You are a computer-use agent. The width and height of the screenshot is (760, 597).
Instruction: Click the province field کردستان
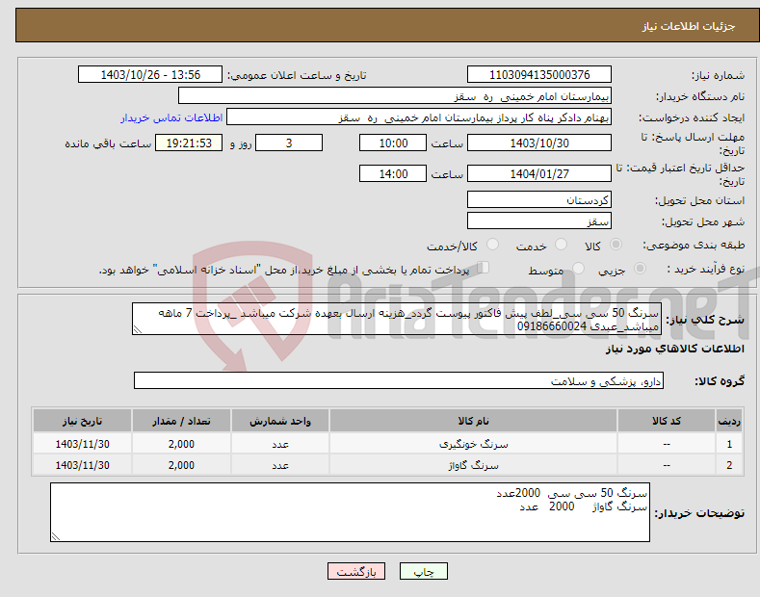[539, 199]
